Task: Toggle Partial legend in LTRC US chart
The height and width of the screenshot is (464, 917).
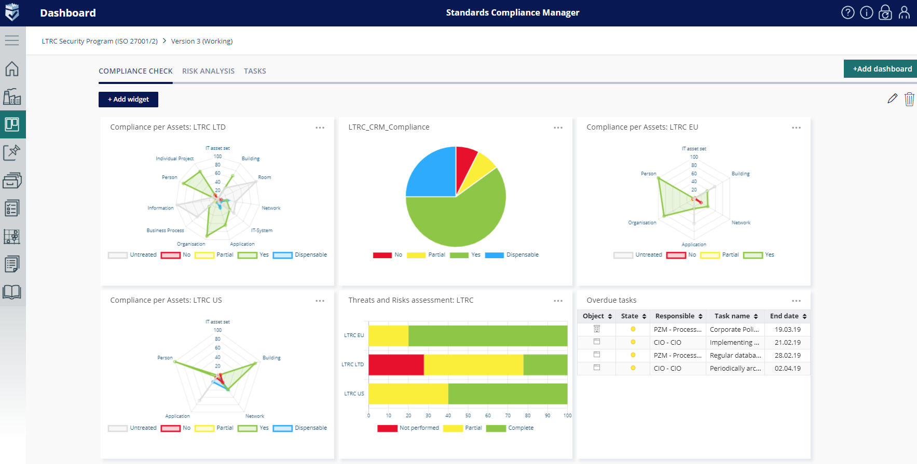Action: 214,428
